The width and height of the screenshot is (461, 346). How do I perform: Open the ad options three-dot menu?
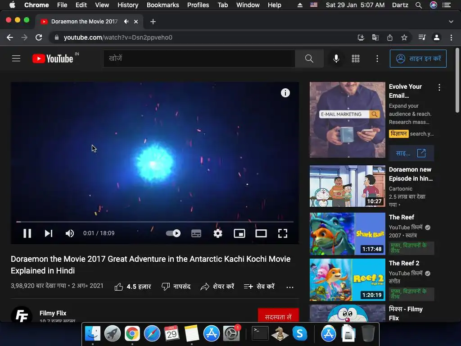coord(439,87)
